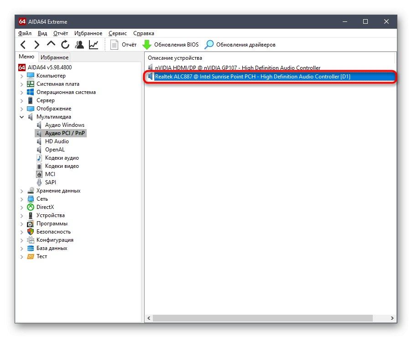412x338 pixels.
Task: Click the Мультимедиа speaker icon
Action: coord(31,117)
